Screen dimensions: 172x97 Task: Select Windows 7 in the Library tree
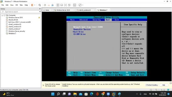pyautogui.click(x=12, y=33)
